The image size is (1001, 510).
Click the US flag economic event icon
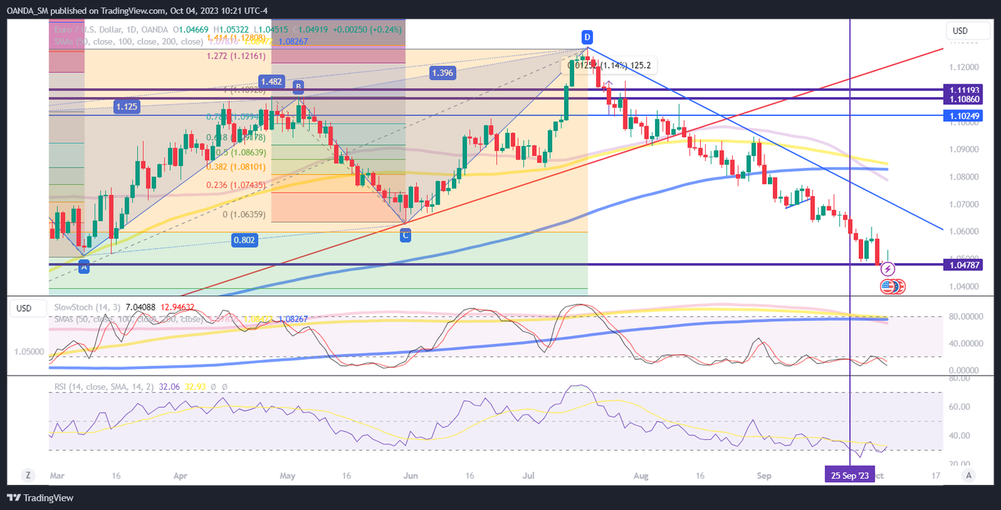(x=888, y=286)
